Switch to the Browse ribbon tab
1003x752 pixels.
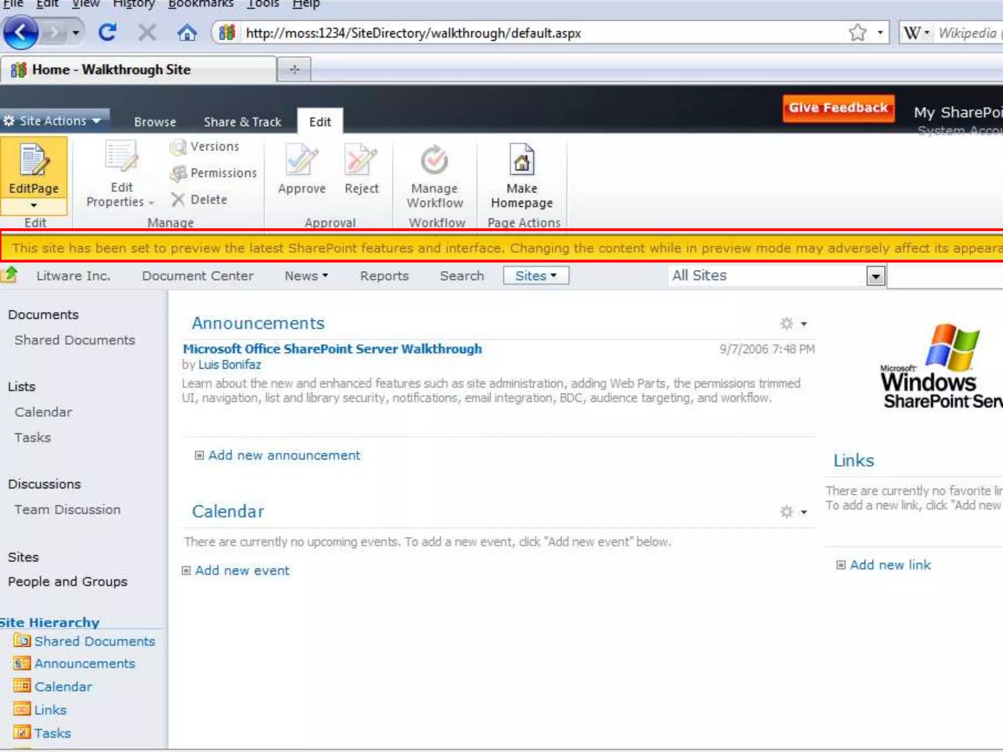(155, 122)
